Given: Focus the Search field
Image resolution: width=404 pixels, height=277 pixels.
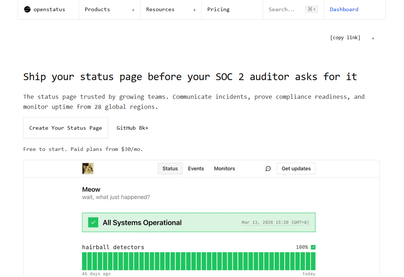Looking at the screenshot, I should pyautogui.click(x=293, y=10).
